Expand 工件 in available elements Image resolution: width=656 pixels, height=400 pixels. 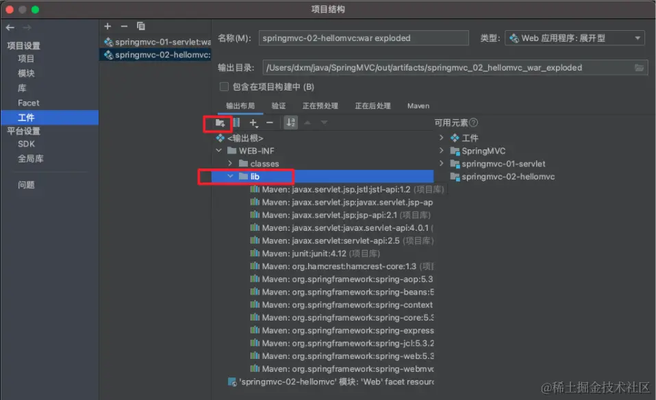tap(441, 138)
